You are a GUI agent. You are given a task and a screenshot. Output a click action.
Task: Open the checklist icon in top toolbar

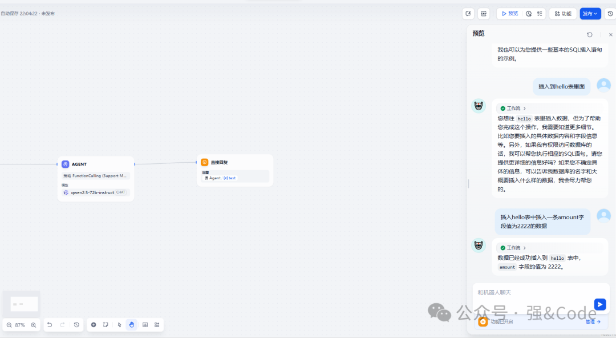point(540,13)
